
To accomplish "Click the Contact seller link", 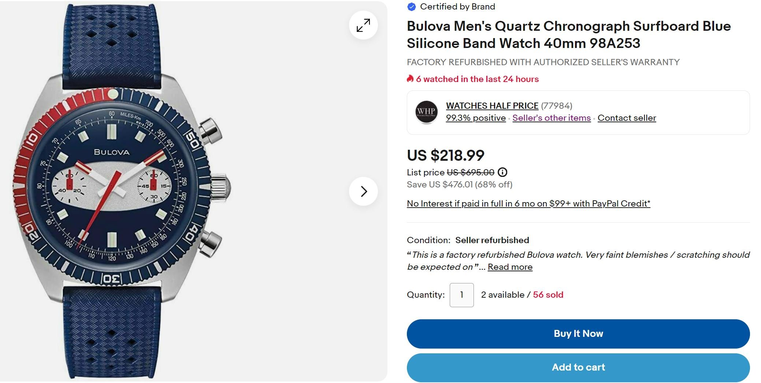I will [x=627, y=118].
